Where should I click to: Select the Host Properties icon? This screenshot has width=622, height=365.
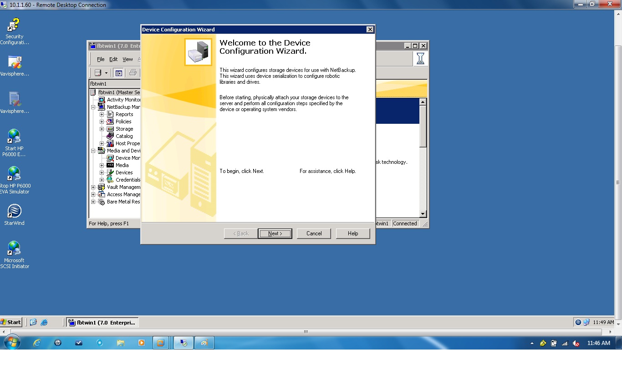click(109, 143)
